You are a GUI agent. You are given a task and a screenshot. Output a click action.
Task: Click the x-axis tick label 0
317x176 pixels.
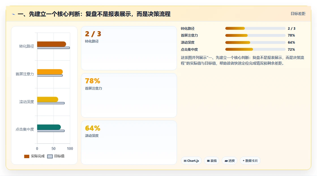37,149
